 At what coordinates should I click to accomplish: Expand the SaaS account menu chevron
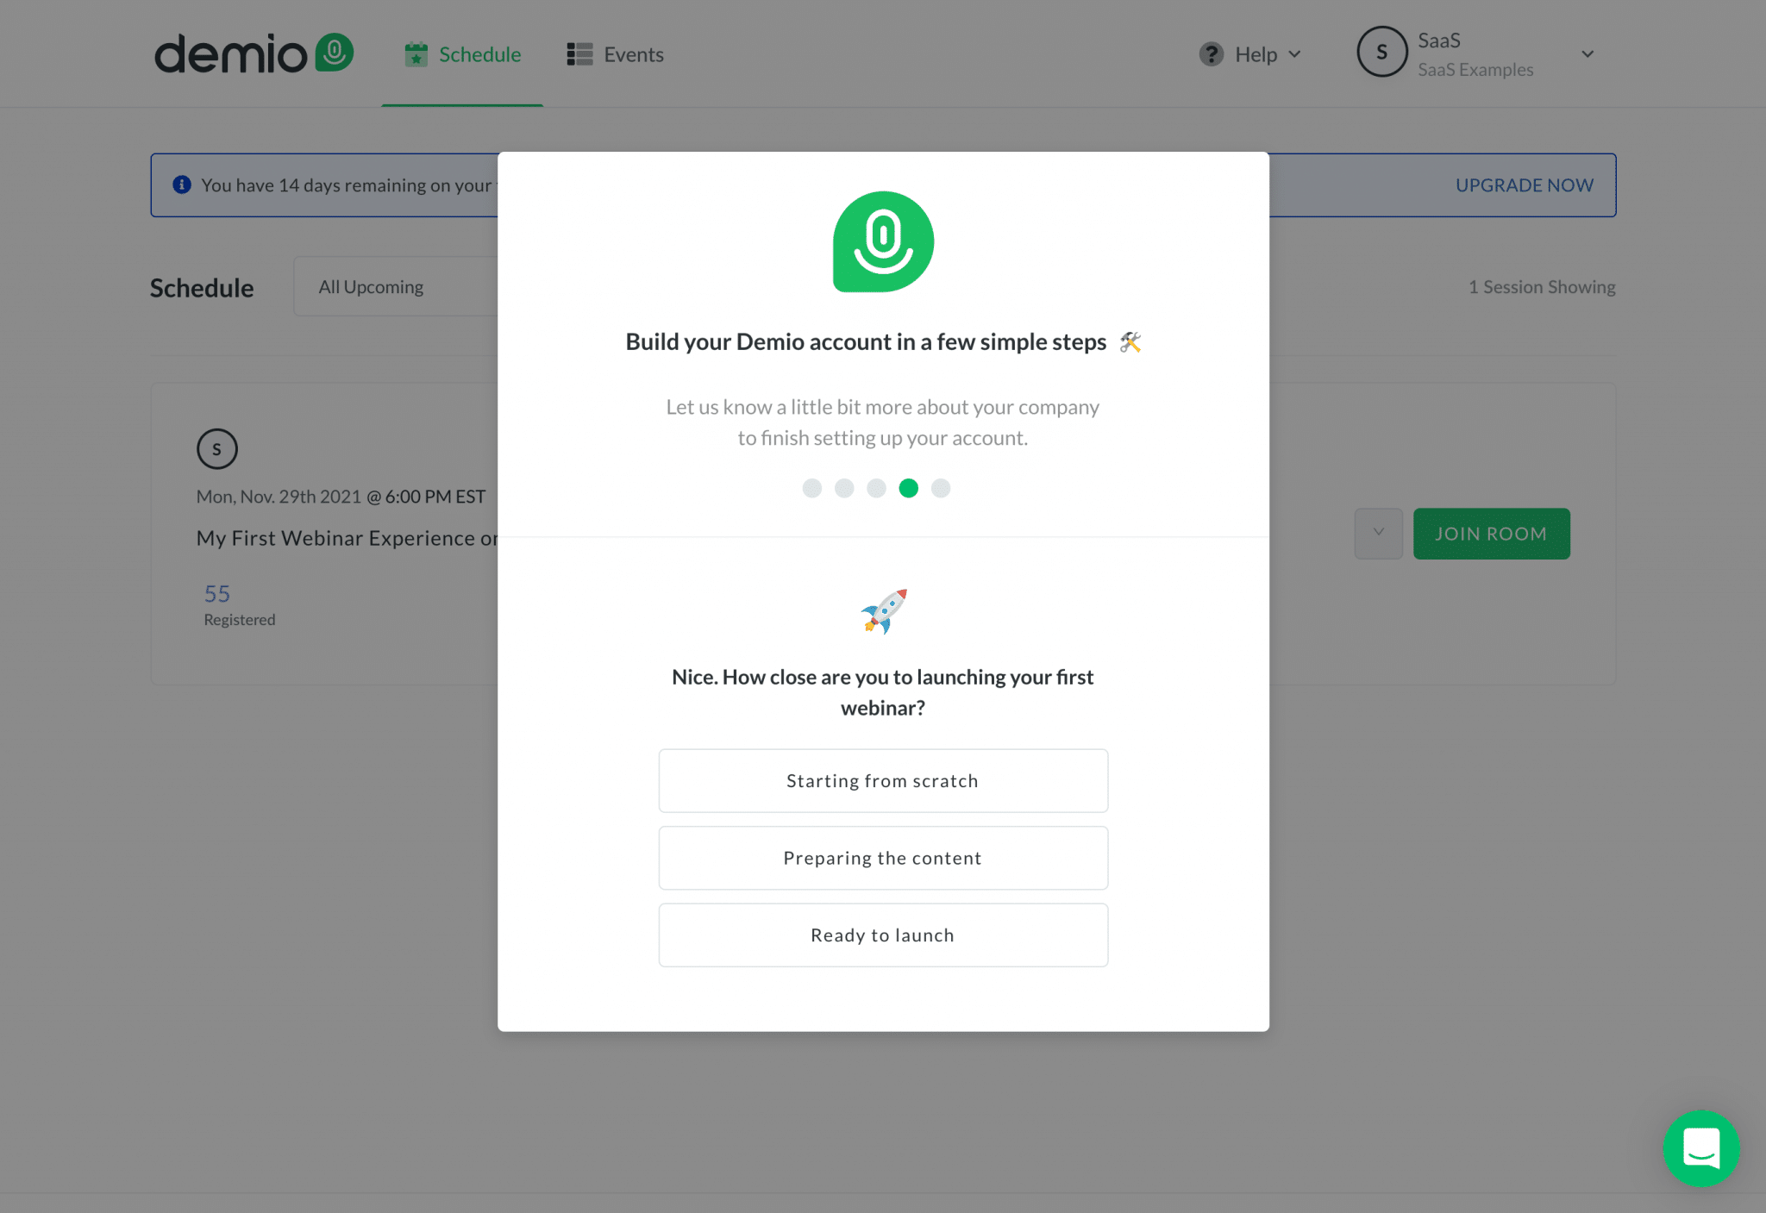coord(1588,53)
